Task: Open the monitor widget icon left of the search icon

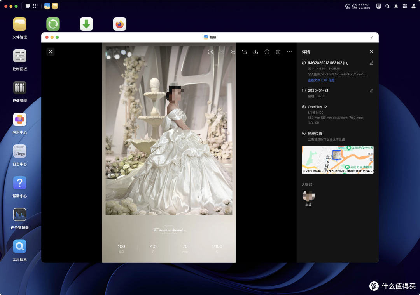Action: [x=378, y=6]
